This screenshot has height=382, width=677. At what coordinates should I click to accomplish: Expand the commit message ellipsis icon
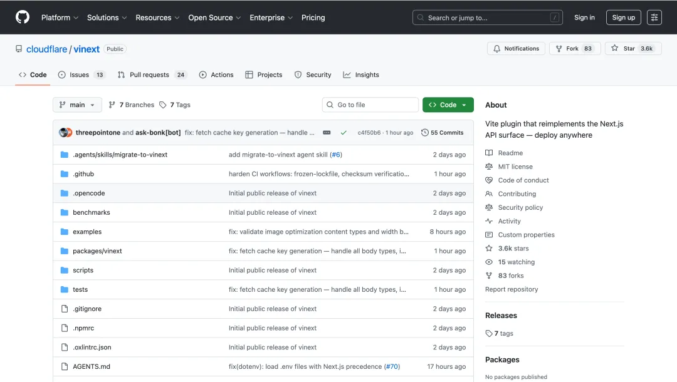tap(327, 132)
